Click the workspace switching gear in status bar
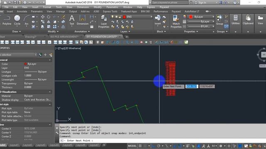 click(221, 146)
